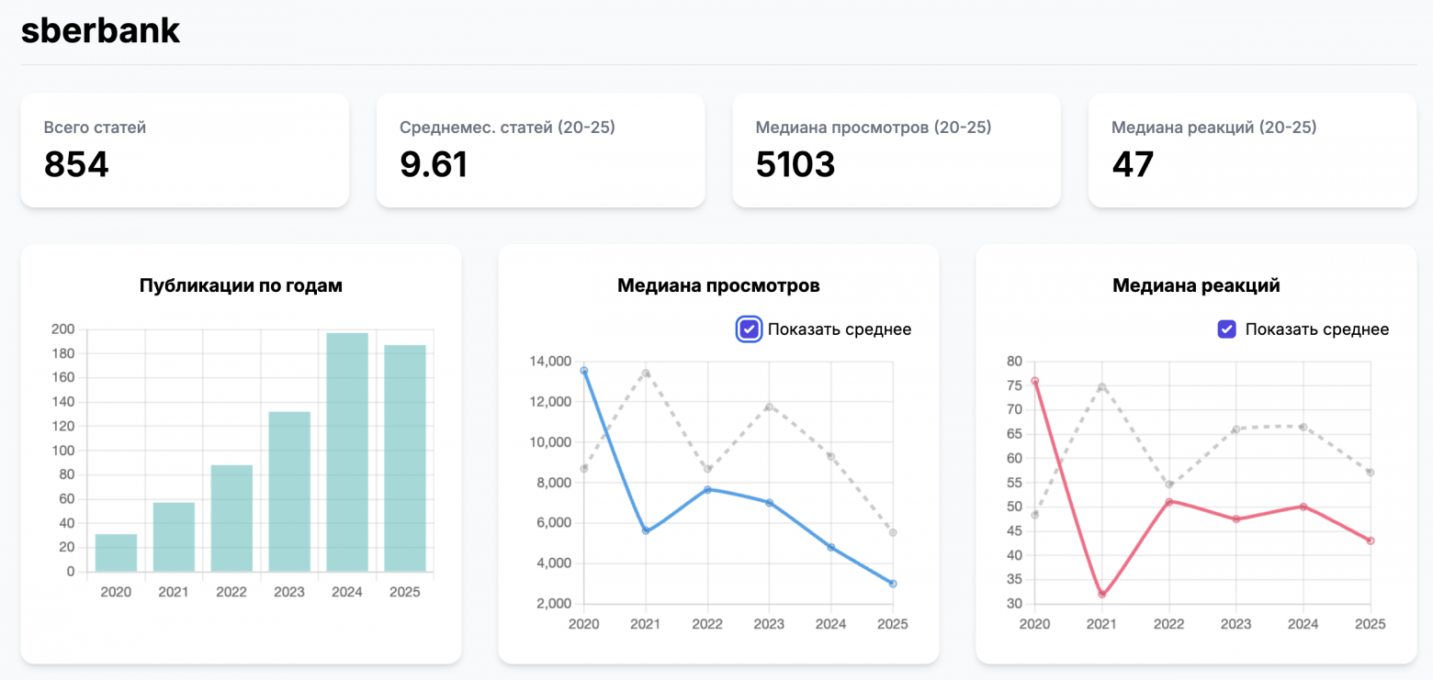Click the Медиана реакций (20-25) card label
The height and width of the screenshot is (680, 1433).
tap(1213, 128)
